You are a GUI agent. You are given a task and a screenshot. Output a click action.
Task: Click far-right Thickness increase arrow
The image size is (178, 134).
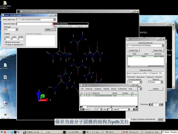coord(162,104)
